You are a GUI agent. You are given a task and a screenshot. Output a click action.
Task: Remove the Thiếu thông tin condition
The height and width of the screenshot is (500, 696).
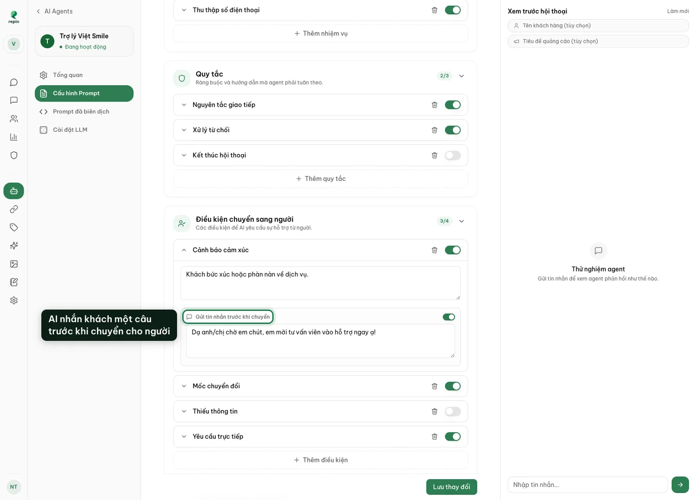pyautogui.click(x=434, y=411)
